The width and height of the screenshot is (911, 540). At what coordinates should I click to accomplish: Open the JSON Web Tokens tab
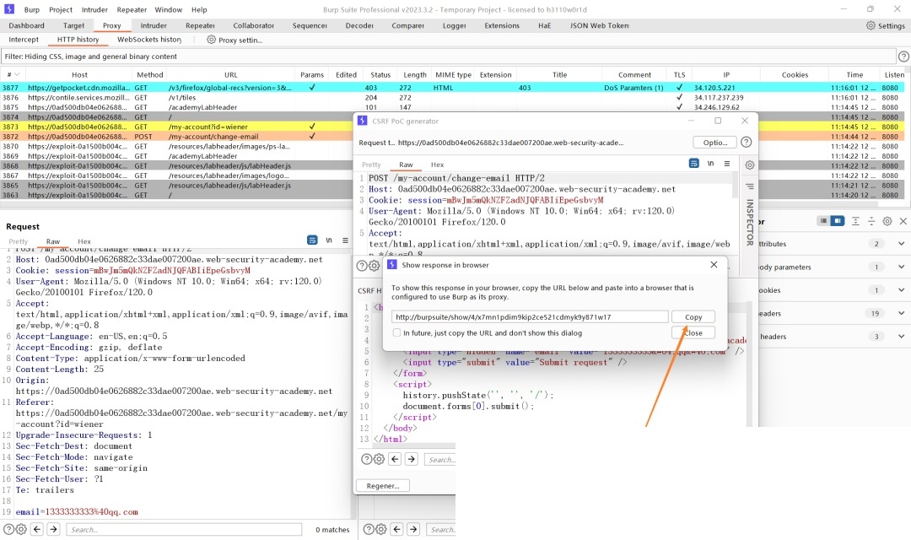coord(600,25)
